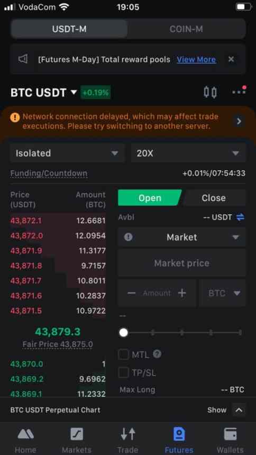Screen dimensions: 256x455
Task: Enable the MTL checkbox
Action: (x=123, y=354)
